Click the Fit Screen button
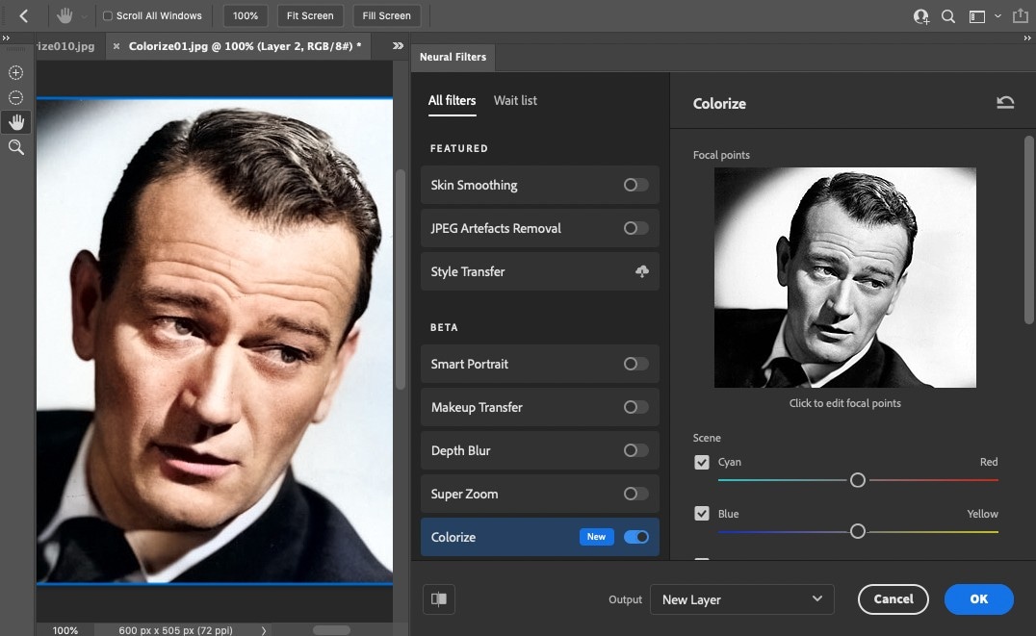The width and height of the screenshot is (1036, 636). tap(310, 15)
